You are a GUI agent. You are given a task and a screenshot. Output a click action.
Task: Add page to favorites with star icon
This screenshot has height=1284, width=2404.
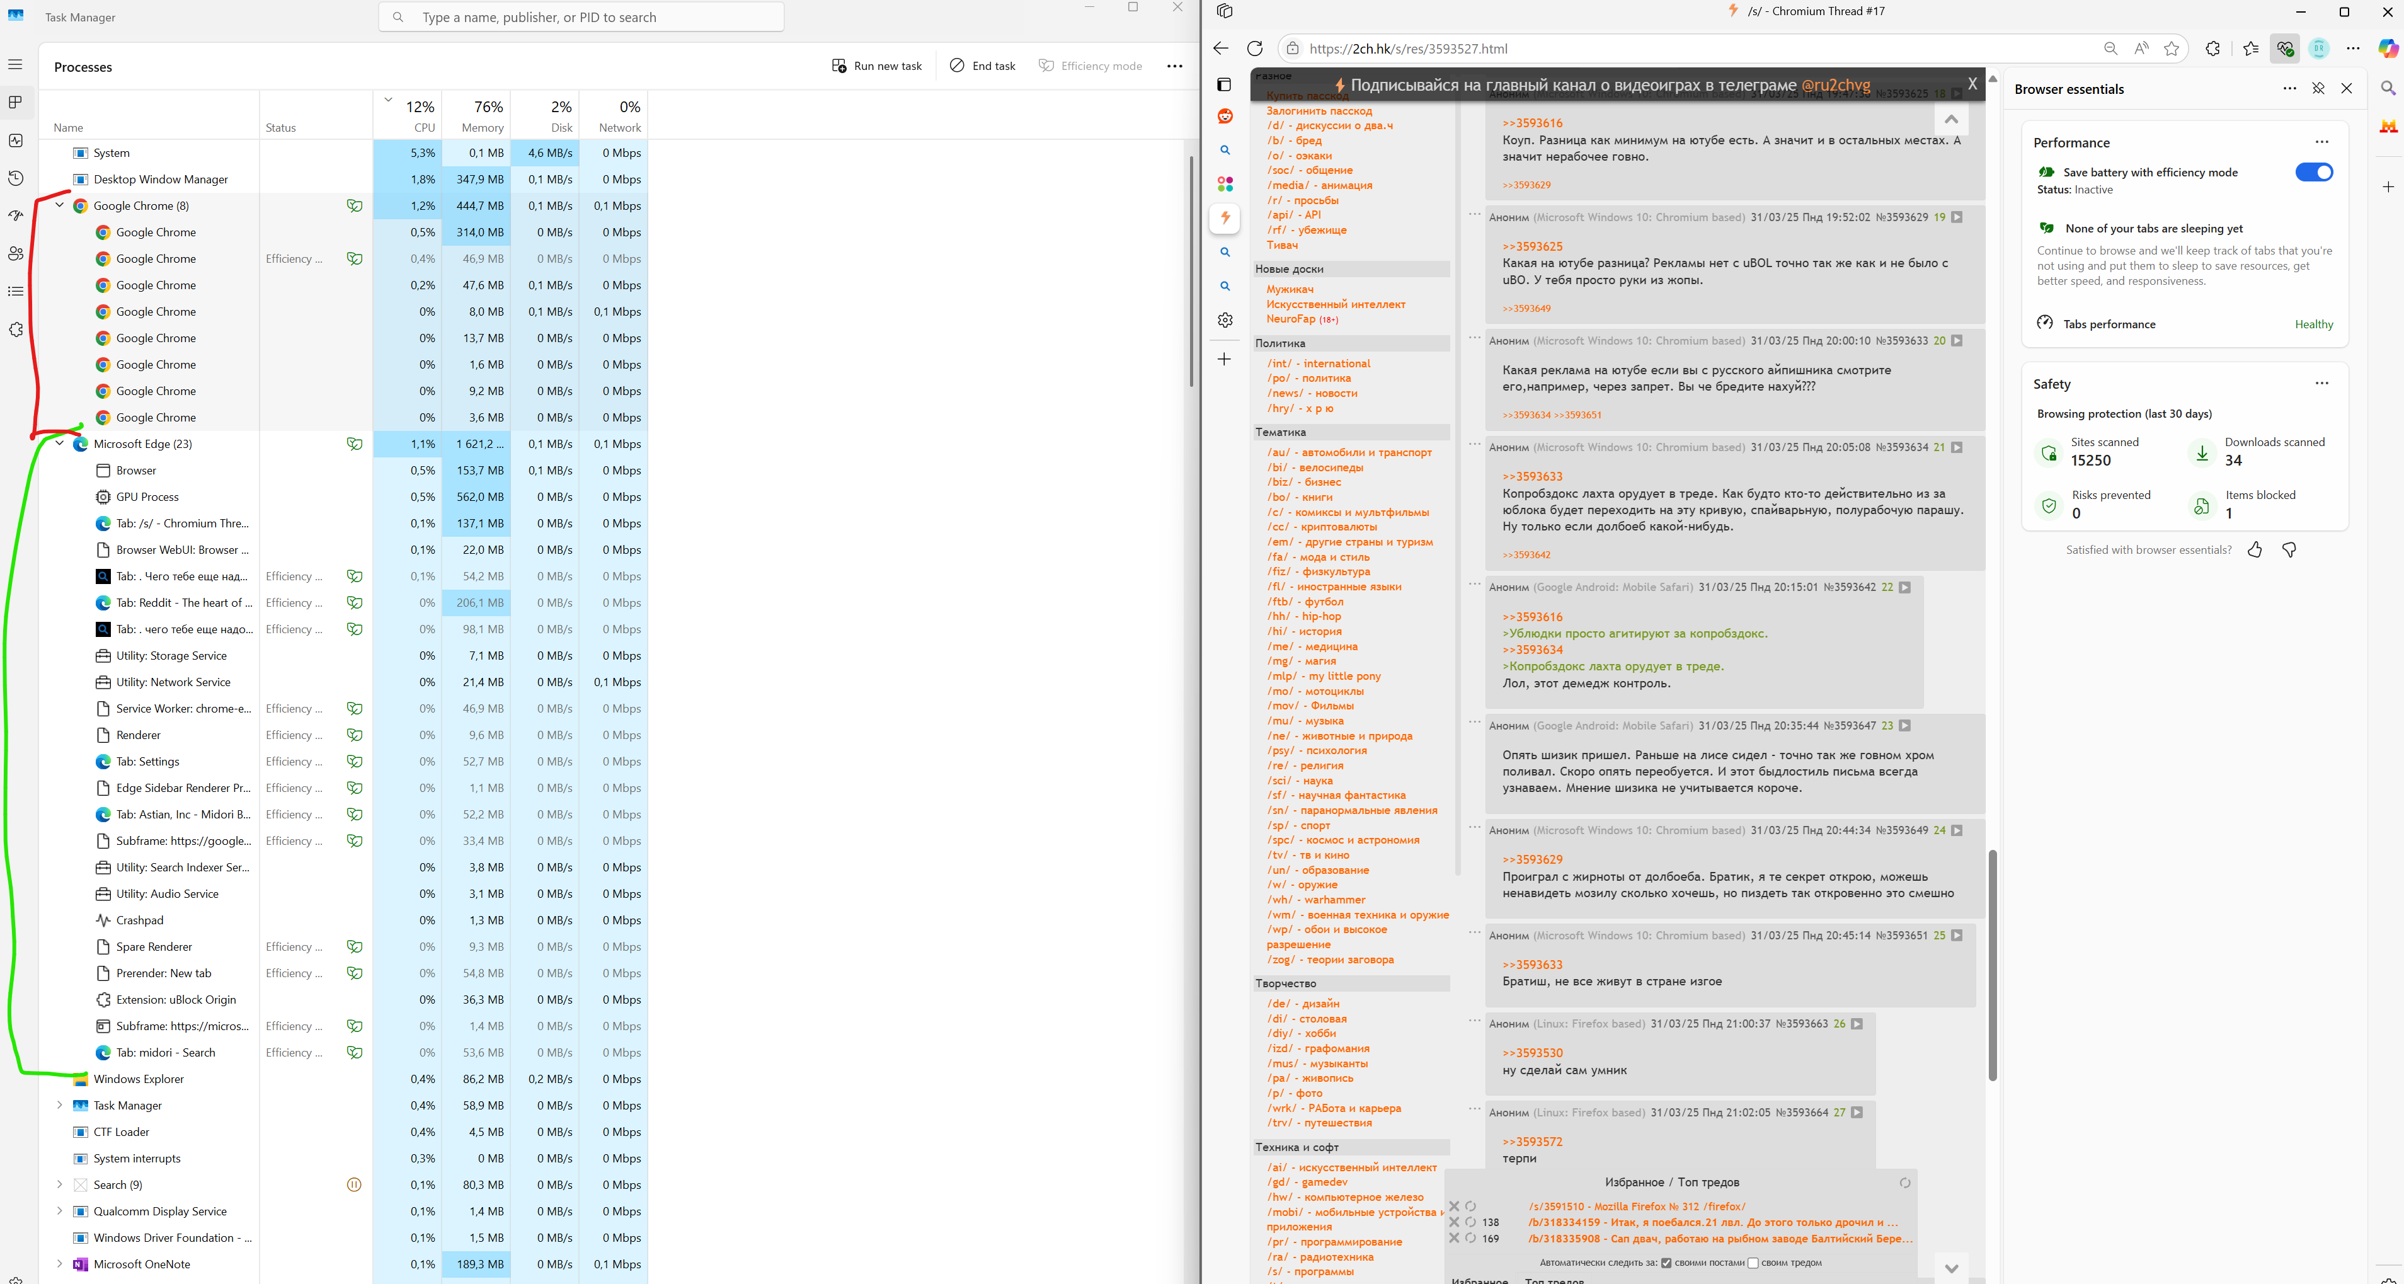(x=2172, y=49)
